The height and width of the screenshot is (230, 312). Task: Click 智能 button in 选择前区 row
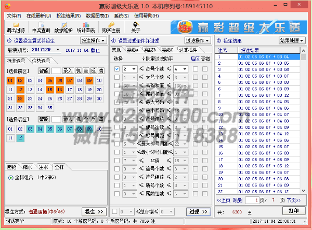[44, 71]
